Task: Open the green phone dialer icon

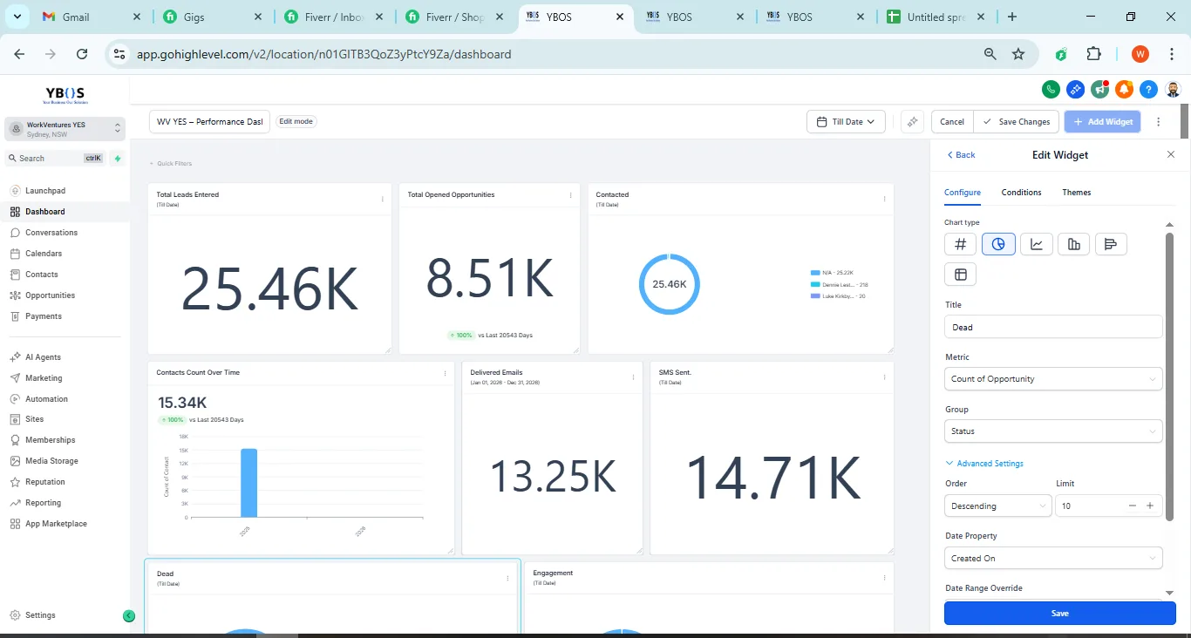Action: 1051,89
